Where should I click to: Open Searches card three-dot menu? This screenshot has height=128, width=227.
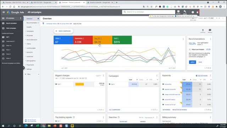click(157, 117)
